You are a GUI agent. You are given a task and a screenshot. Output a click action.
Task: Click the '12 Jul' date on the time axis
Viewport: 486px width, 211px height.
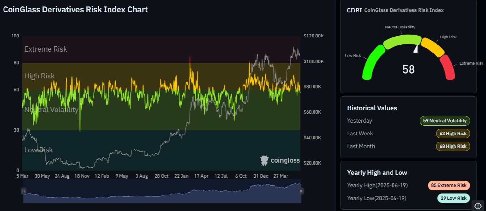221,176
